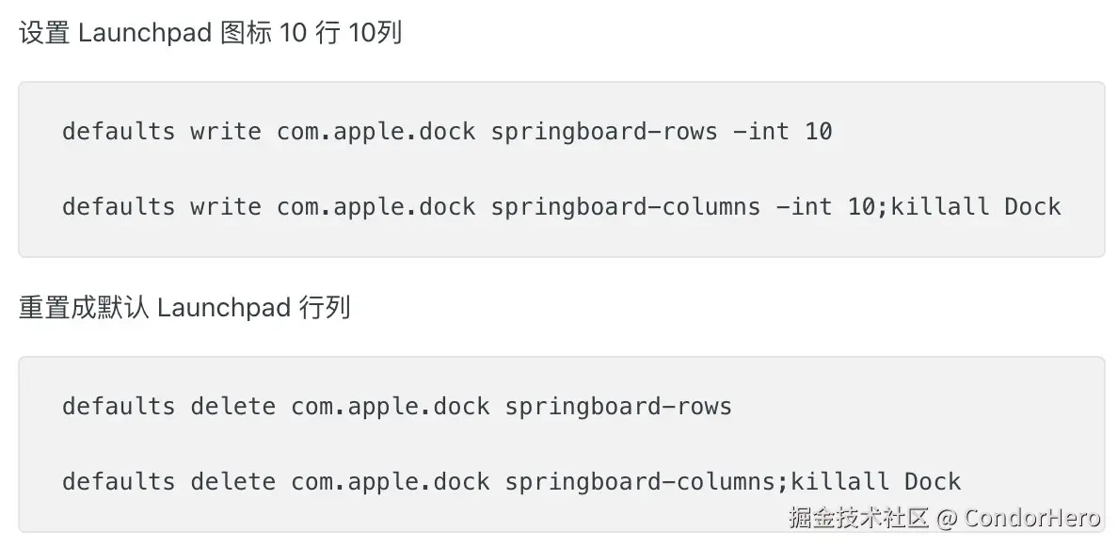
Task: Click the heading "设置 Launchpad 图标 10 行 10列"
Action: click(211, 34)
